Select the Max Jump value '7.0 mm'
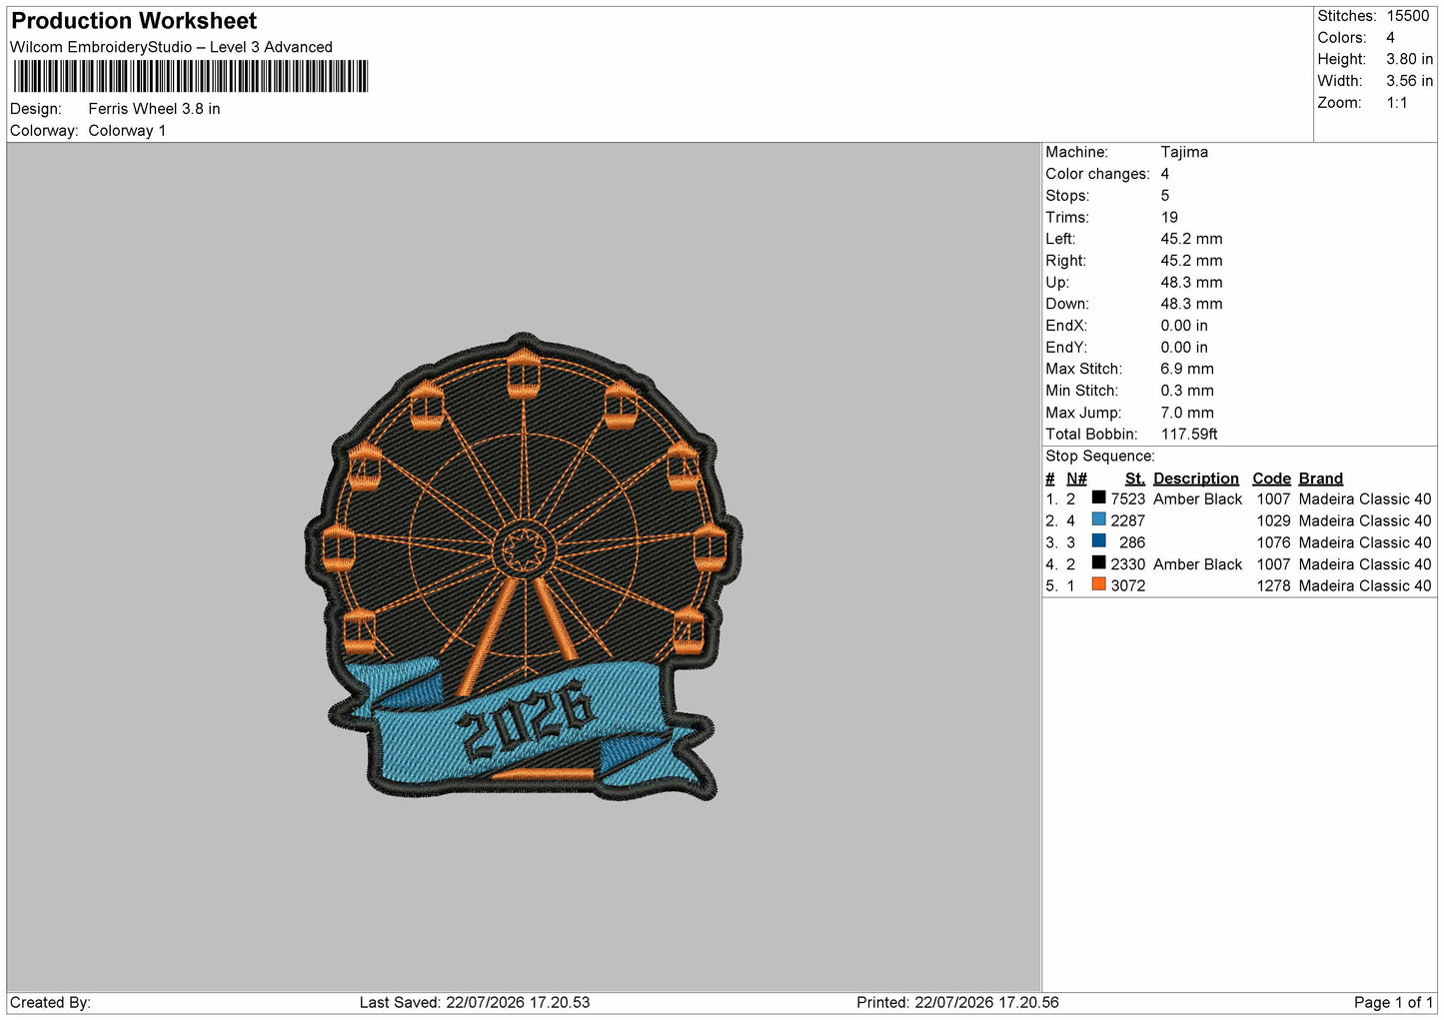Image resolution: width=1444 pixels, height=1020 pixels. pos(1187,413)
